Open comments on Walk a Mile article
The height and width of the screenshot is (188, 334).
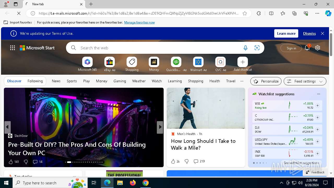click(x=199, y=161)
